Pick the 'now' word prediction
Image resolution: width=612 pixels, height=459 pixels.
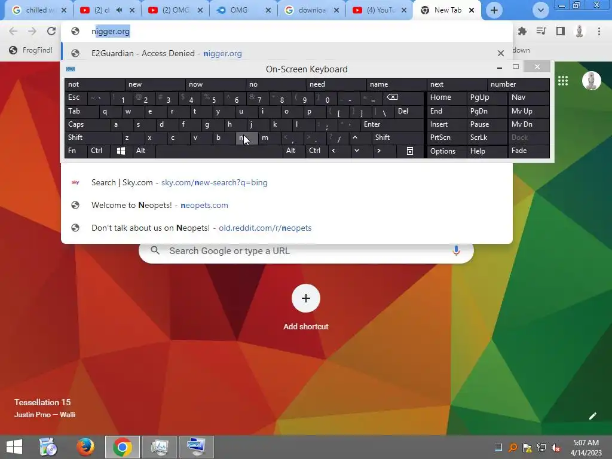pos(215,84)
